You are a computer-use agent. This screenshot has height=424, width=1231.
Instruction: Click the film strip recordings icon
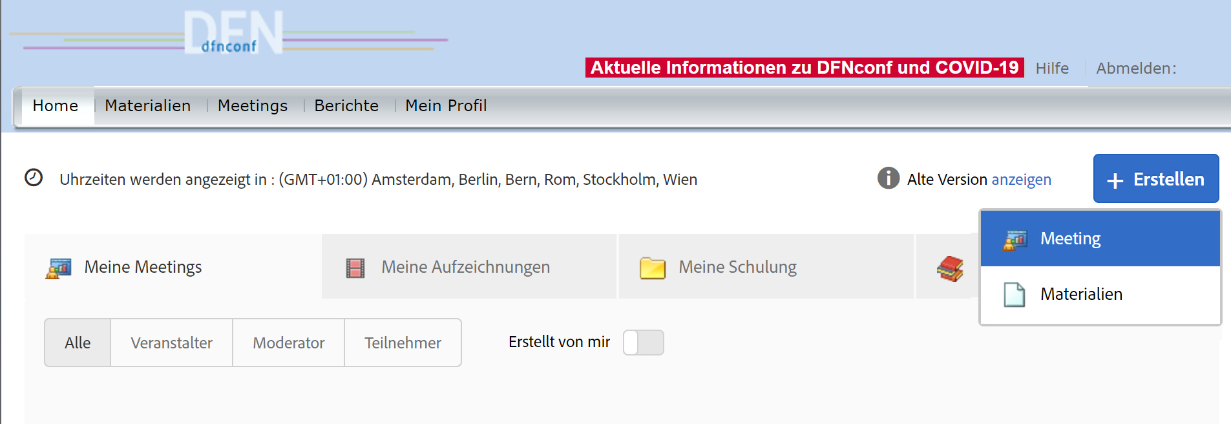355,268
